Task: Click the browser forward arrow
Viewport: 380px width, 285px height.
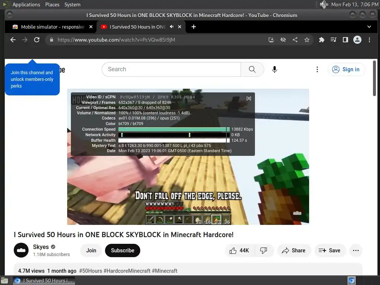Action: click(x=25, y=40)
